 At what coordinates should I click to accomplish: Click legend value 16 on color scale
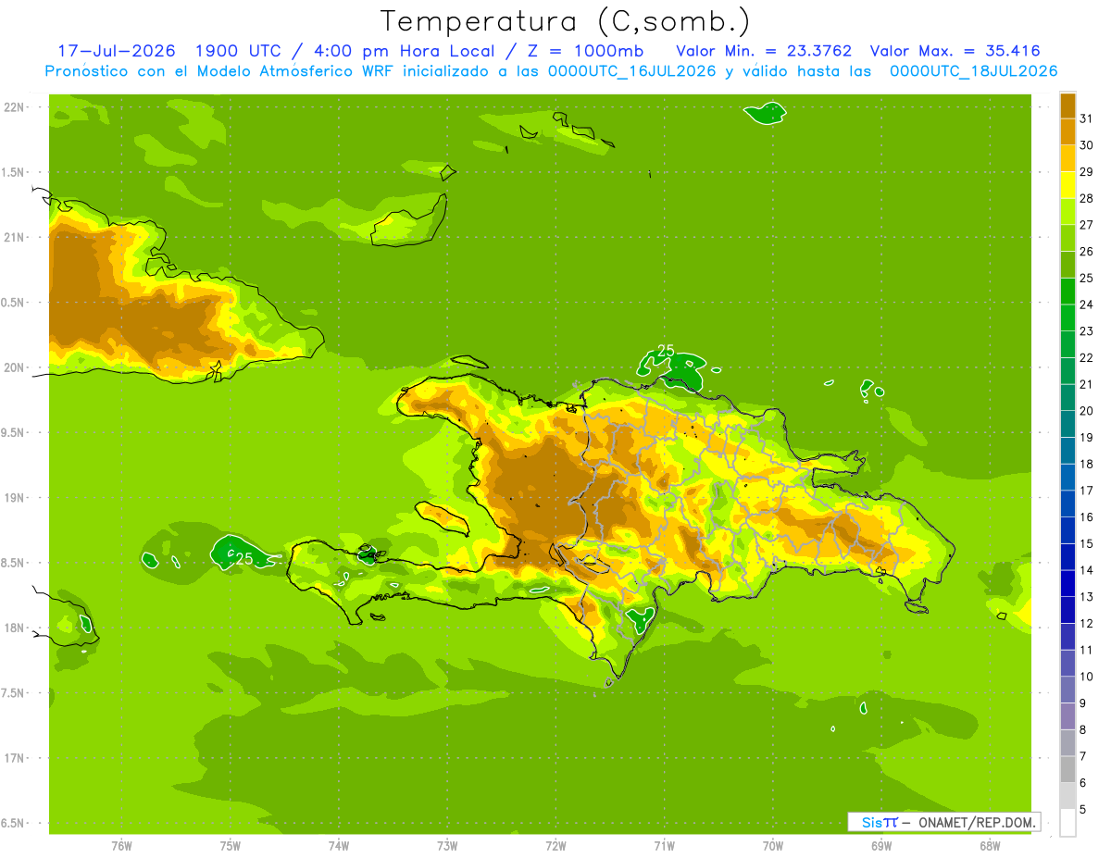click(x=1086, y=517)
